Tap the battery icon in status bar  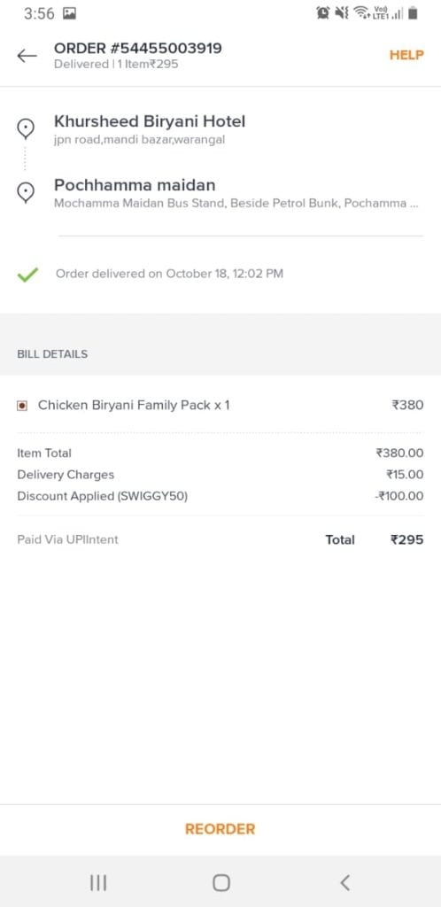[413, 12]
